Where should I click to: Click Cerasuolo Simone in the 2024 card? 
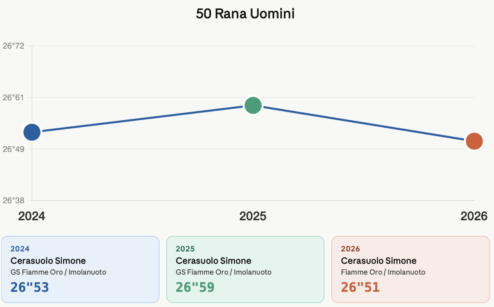[x=48, y=261]
